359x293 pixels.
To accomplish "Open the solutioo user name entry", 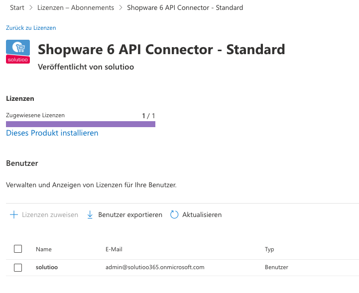I will [x=47, y=267].
